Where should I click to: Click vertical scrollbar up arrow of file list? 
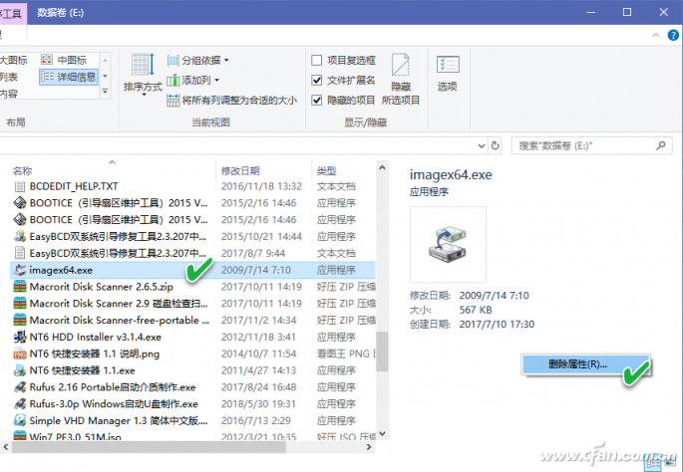pos(382,168)
